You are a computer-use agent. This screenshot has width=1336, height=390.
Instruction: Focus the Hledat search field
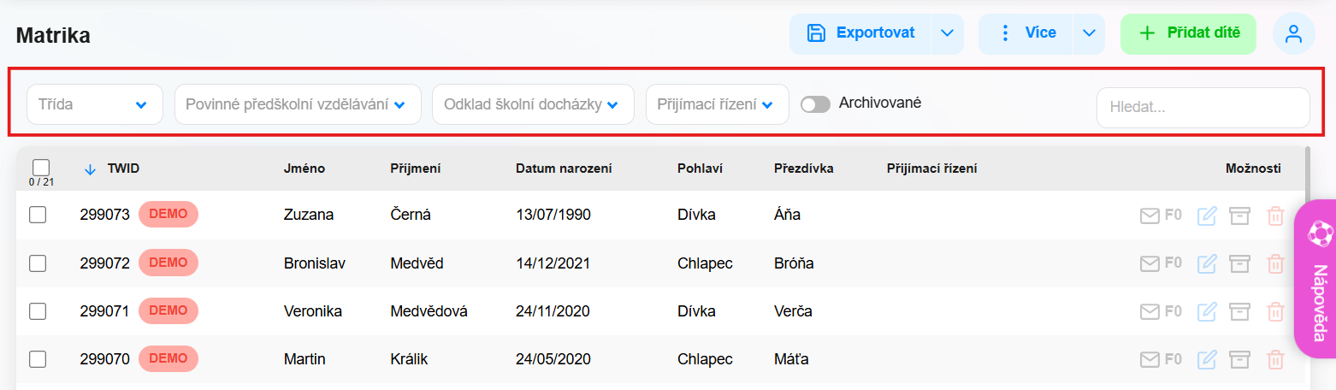[1203, 108]
